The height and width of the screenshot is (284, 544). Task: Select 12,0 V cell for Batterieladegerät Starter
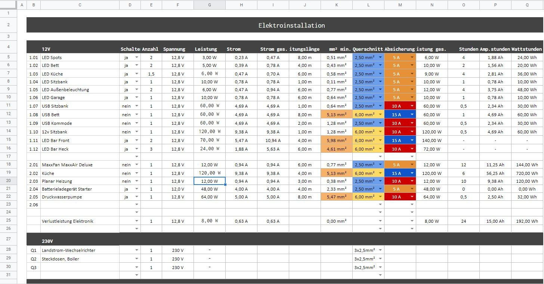click(x=177, y=189)
